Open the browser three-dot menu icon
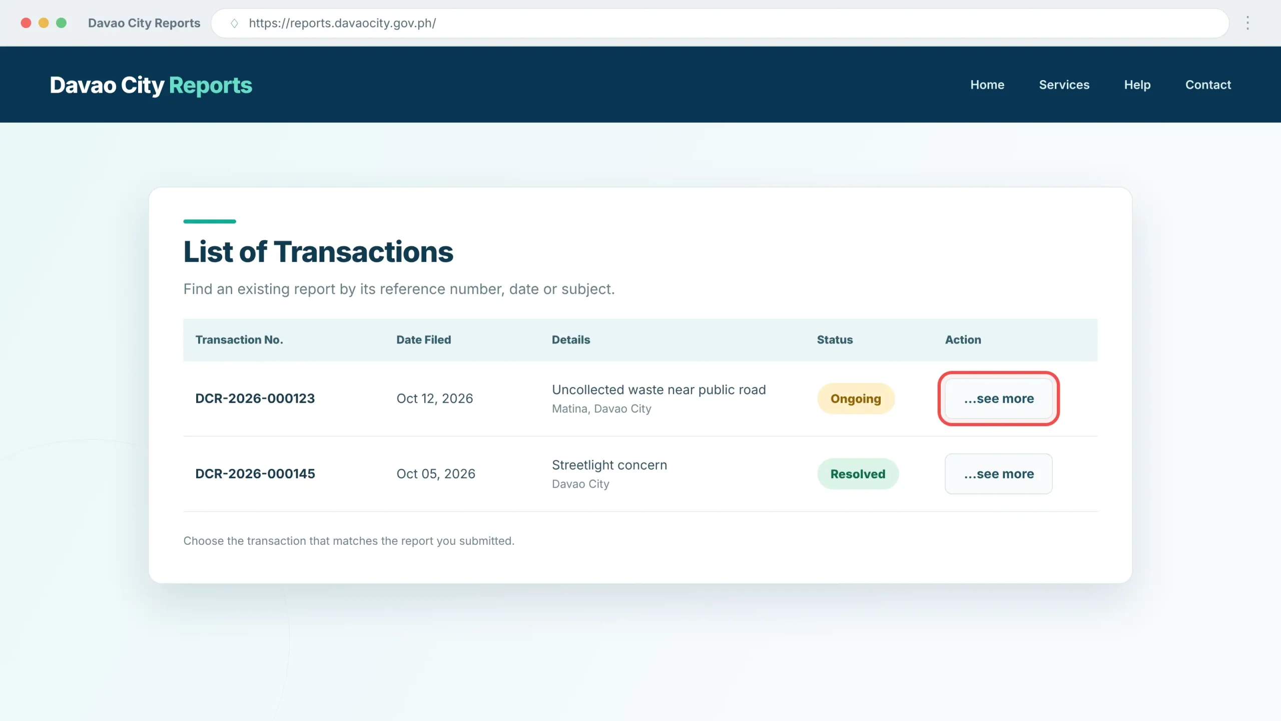The image size is (1281, 721). click(1247, 23)
